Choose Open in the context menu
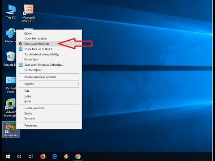The image size is (215, 161). [x=49, y=33]
